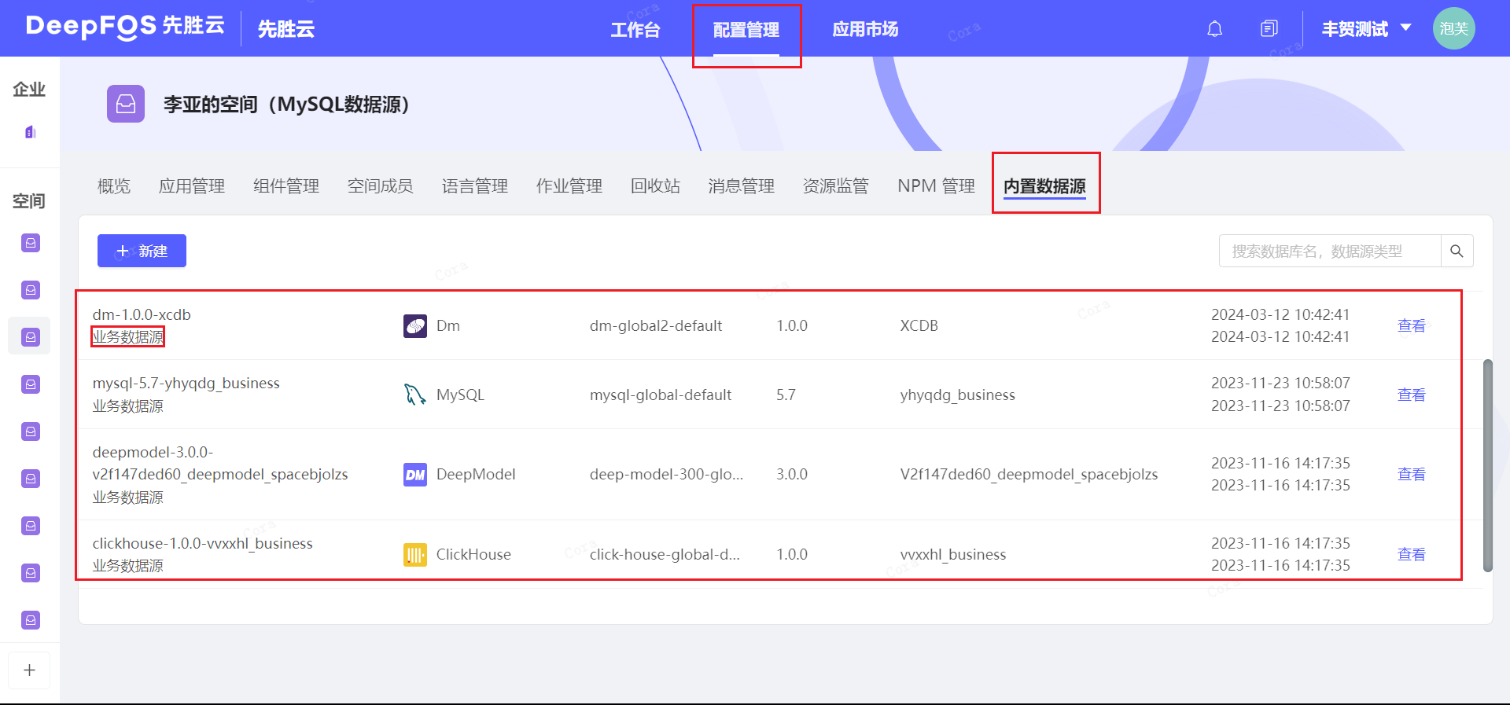Select the highlighted third space icon in sidebar
This screenshot has width=1510, height=705.
30,337
